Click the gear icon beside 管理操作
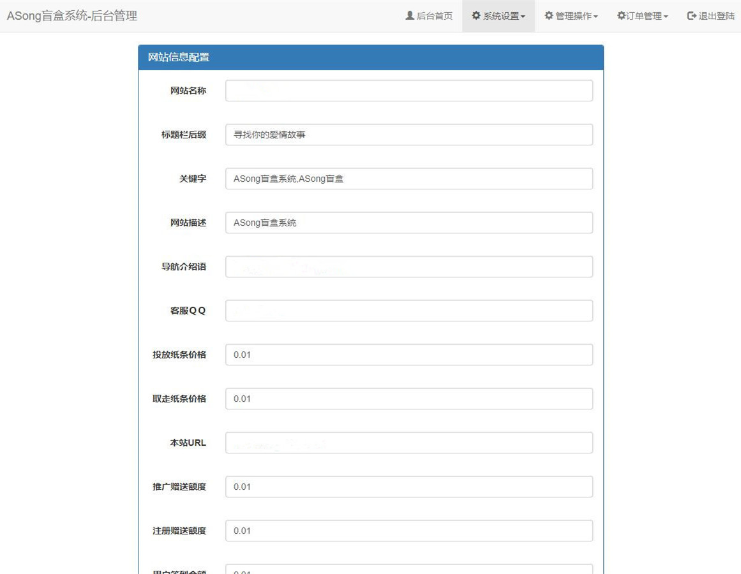Viewport: 741px width, 574px height. coord(549,15)
